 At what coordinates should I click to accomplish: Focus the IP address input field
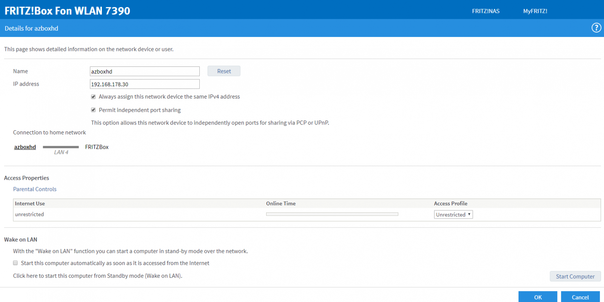coord(145,84)
